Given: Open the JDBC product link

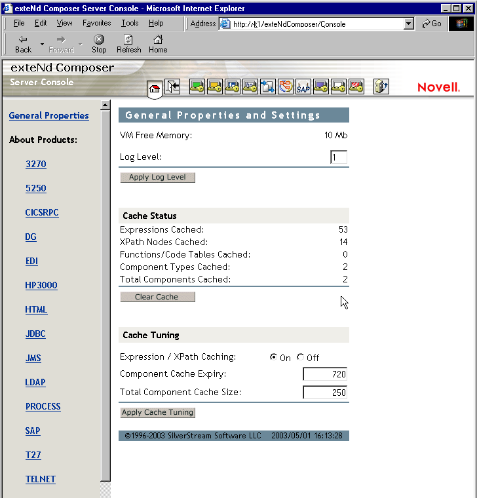Looking at the screenshot, I should 35,334.
